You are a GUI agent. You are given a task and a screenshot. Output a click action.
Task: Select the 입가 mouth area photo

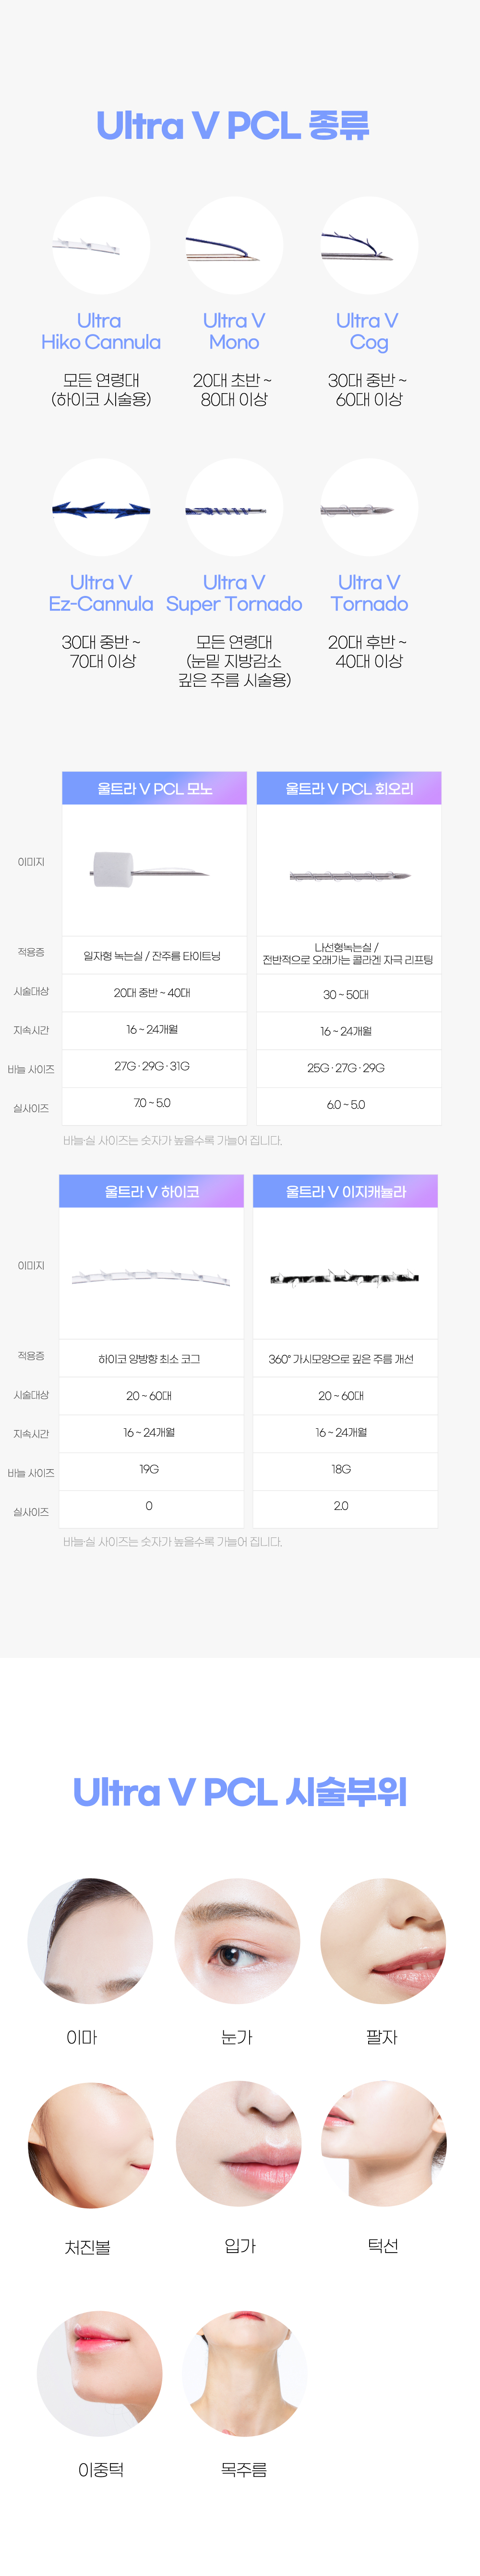(x=238, y=2145)
